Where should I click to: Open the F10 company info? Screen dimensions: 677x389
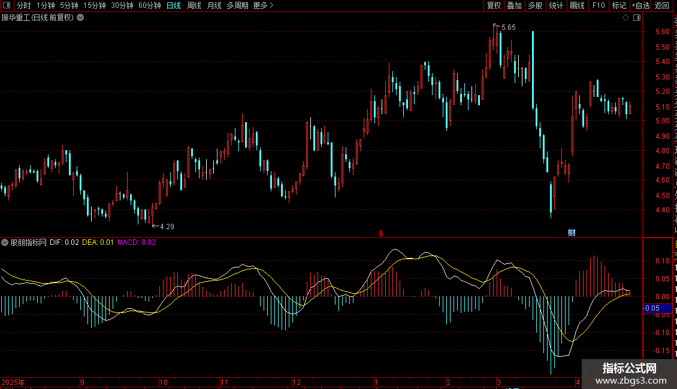click(599, 5)
